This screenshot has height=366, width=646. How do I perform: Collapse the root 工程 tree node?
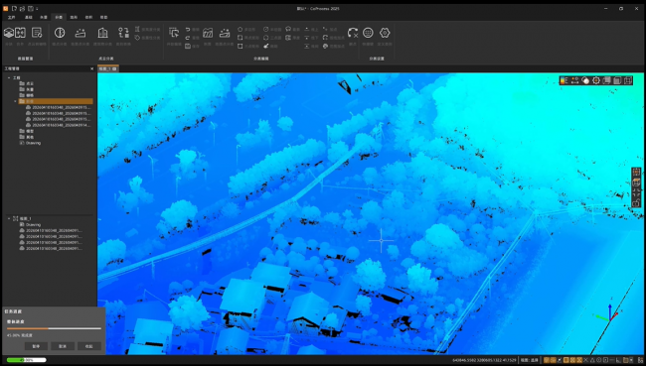coord(9,77)
